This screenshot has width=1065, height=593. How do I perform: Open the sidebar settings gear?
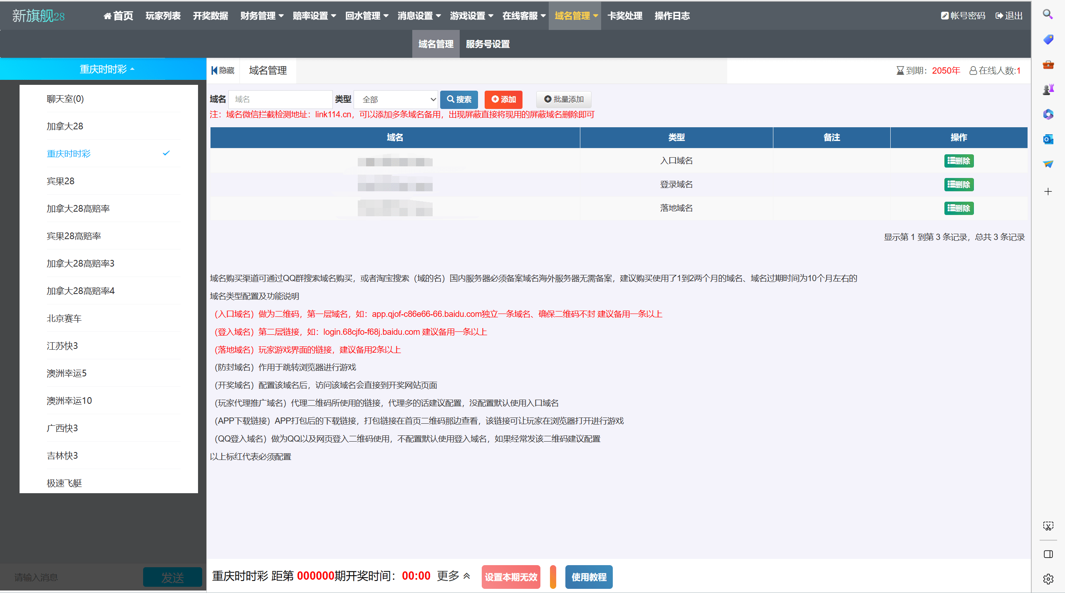[x=1048, y=579]
